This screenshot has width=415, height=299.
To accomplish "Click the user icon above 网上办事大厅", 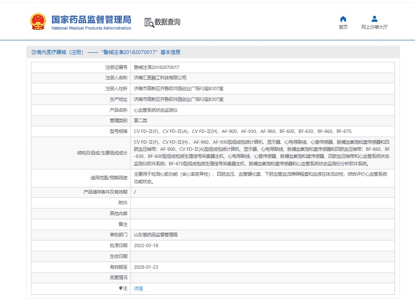I will click(374, 19).
